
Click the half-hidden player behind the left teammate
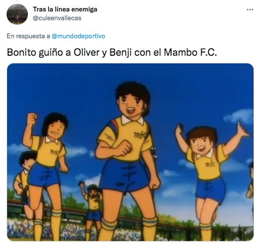26,175
